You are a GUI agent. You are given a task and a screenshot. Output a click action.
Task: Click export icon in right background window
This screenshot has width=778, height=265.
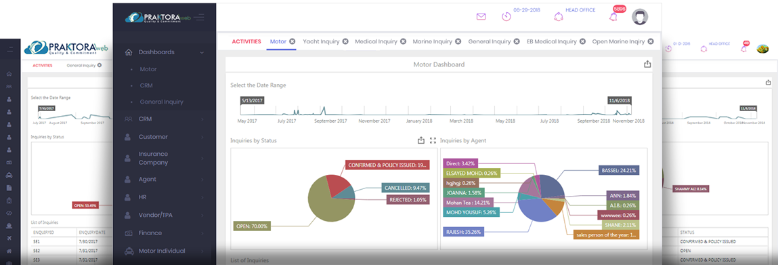click(768, 83)
